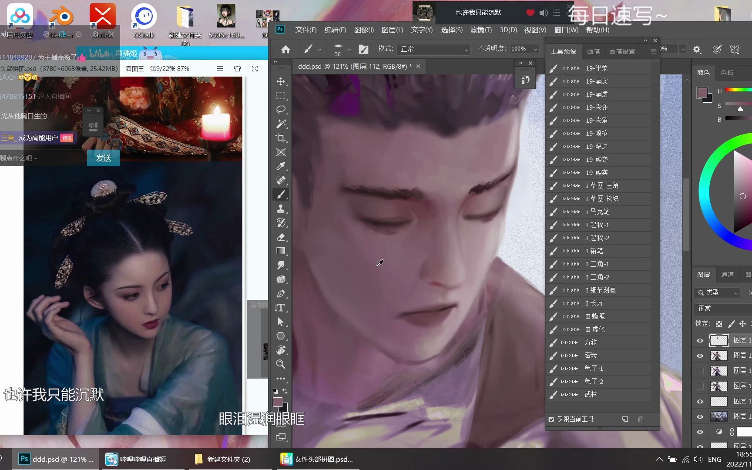Viewport: 752px width, 470px height.
Task: Toggle visibility of the adjustment layer
Action: (700, 432)
